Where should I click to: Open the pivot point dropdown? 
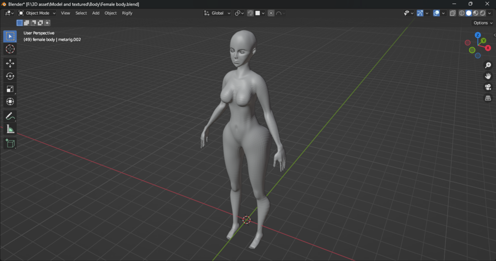(239, 13)
